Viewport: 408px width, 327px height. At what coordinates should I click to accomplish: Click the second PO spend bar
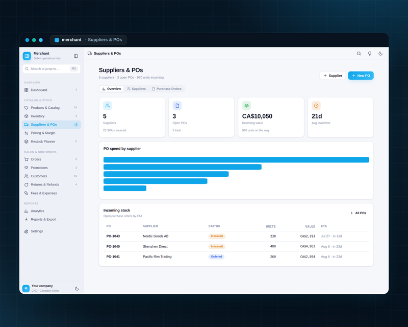pos(183,167)
